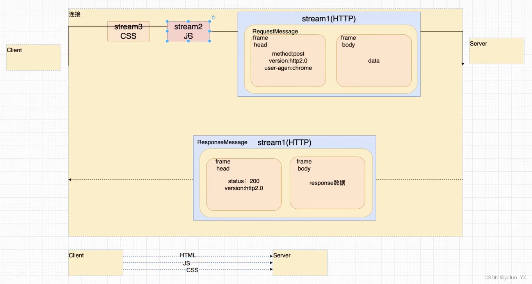
Task: Click the 'status: 200' text
Action: [x=244, y=181]
